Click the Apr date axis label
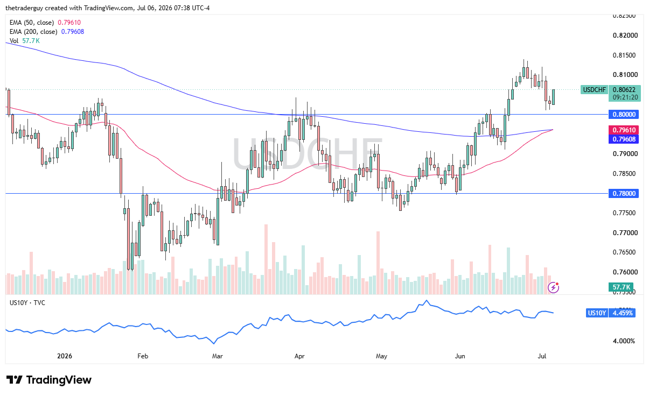This screenshot has height=396, width=649. (x=299, y=356)
